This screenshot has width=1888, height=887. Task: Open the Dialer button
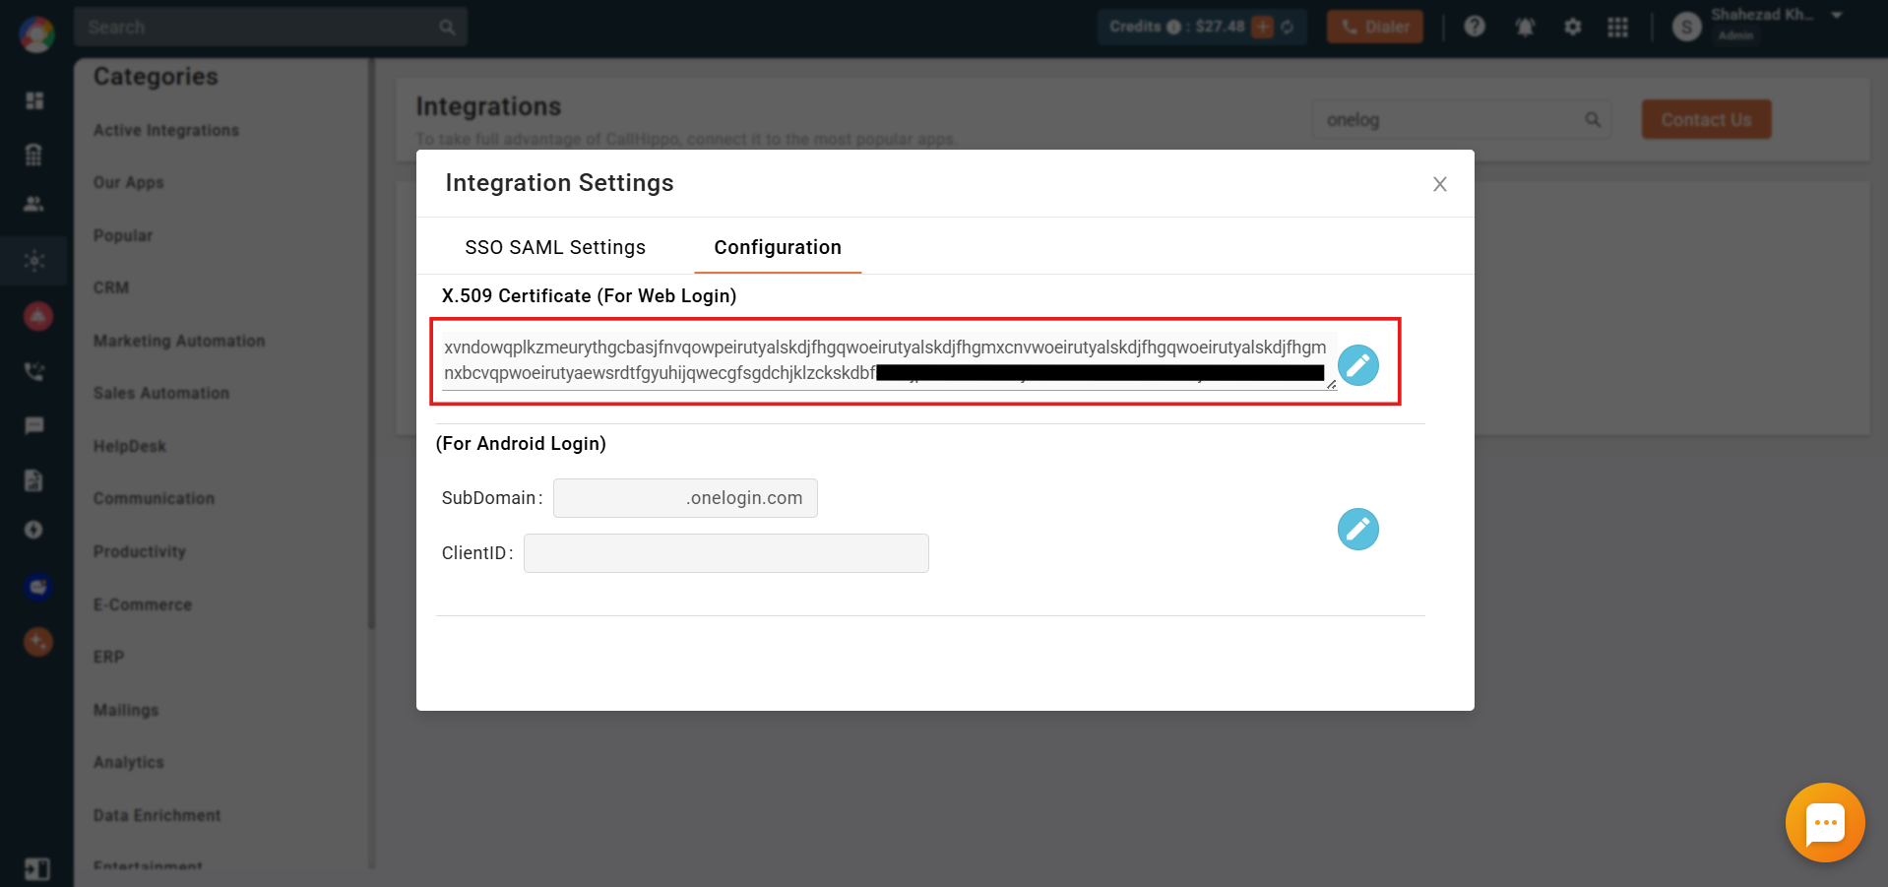click(x=1375, y=27)
